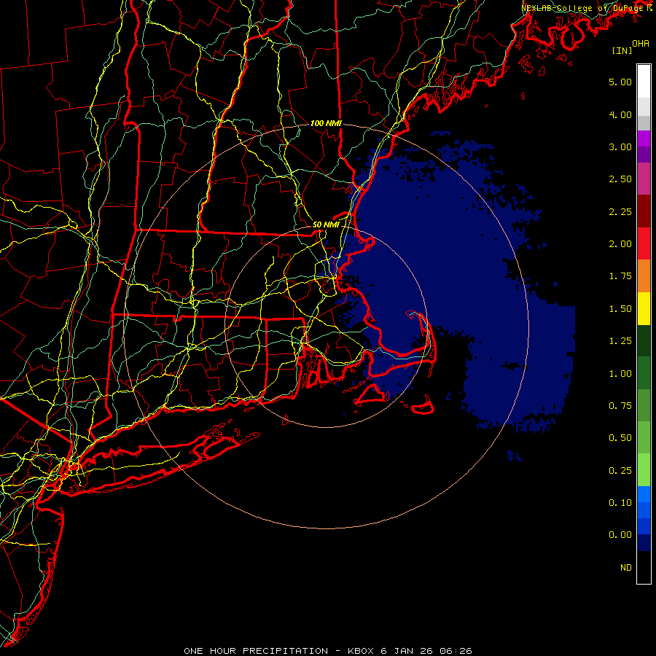Select the 0.75 legend value

[620, 406]
